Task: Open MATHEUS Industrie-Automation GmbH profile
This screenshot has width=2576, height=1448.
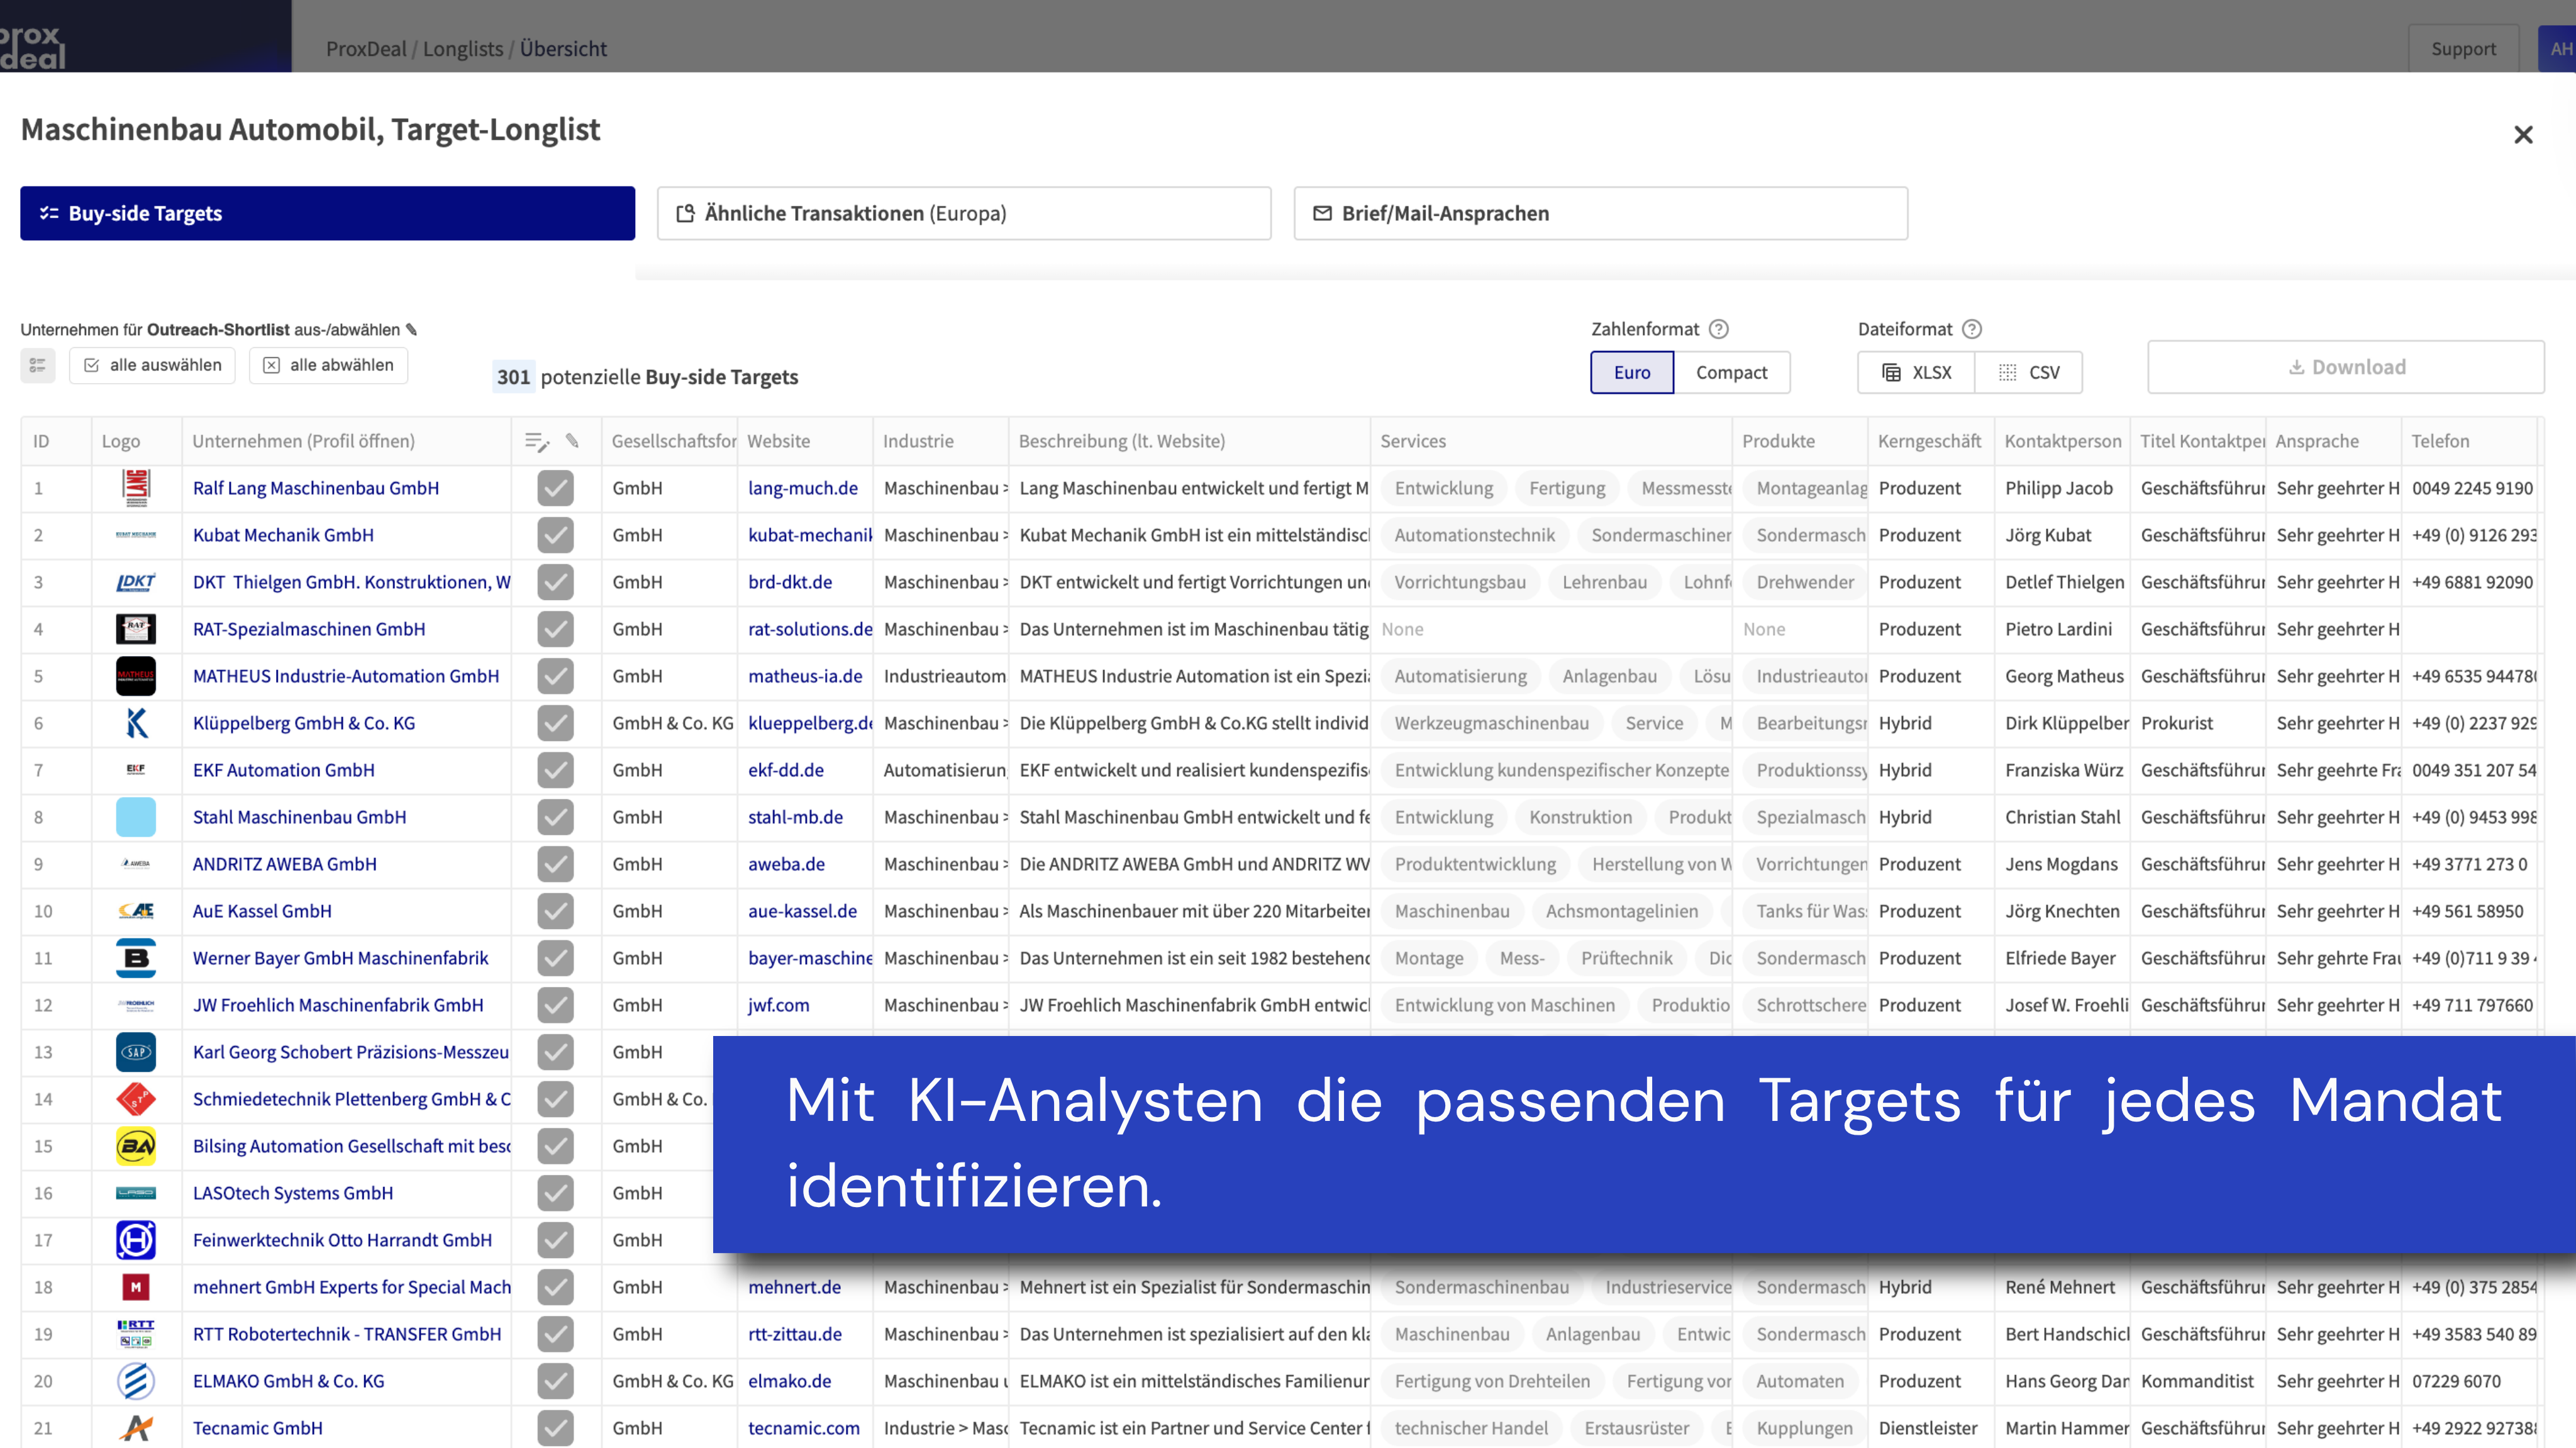Action: coord(346,676)
